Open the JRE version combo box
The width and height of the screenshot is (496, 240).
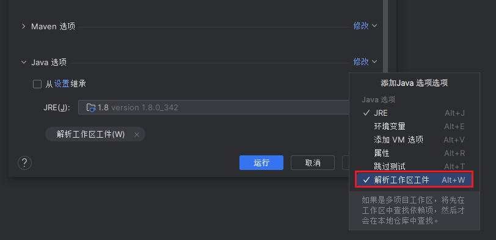tap(214, 108)
